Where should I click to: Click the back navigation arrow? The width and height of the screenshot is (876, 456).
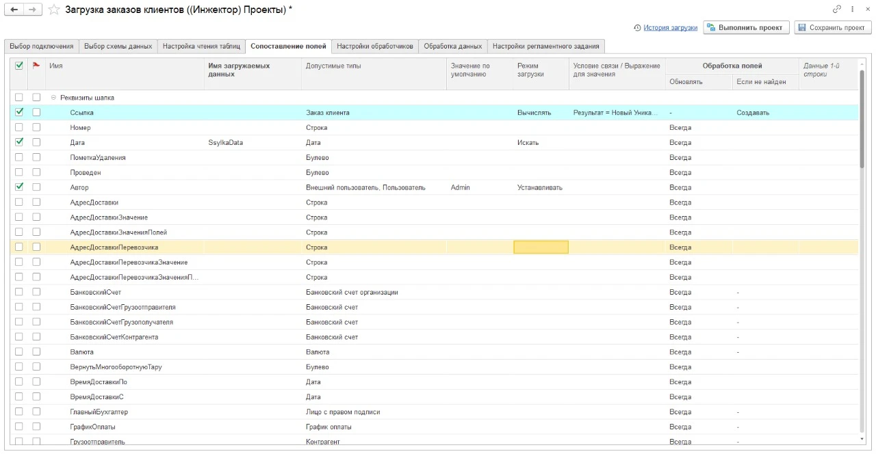pyautogui.click(x=14, y=10)
